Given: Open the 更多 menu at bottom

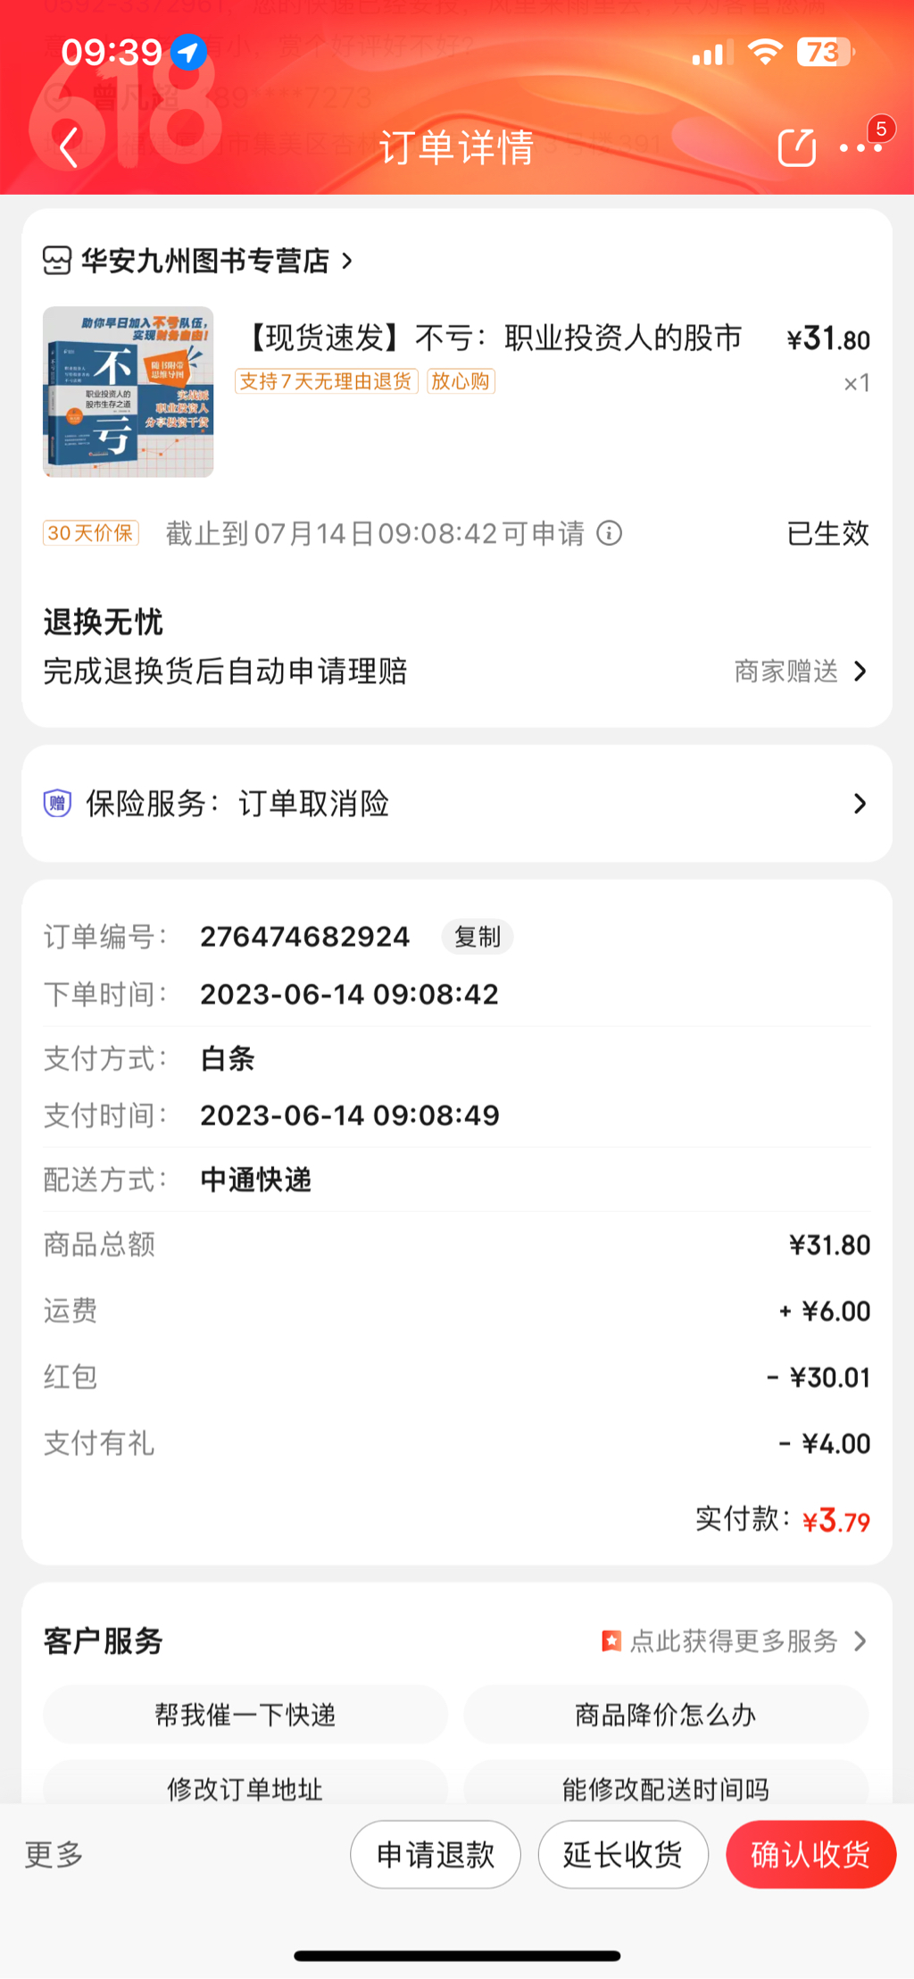Looking at the screenshot, I should (x=54, y=1855).
